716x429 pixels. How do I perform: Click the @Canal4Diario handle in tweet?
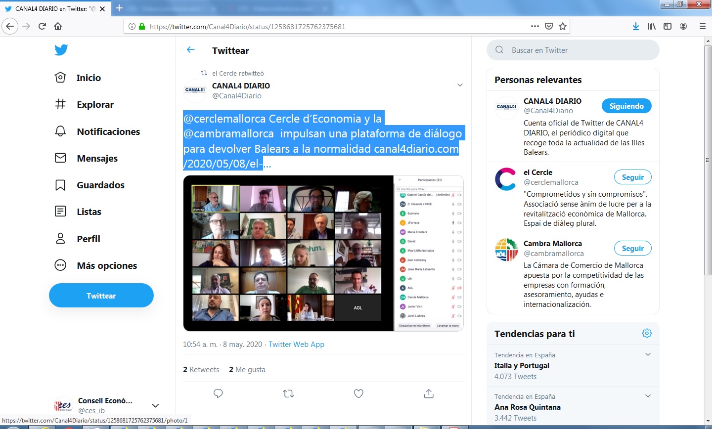(237, 96)
